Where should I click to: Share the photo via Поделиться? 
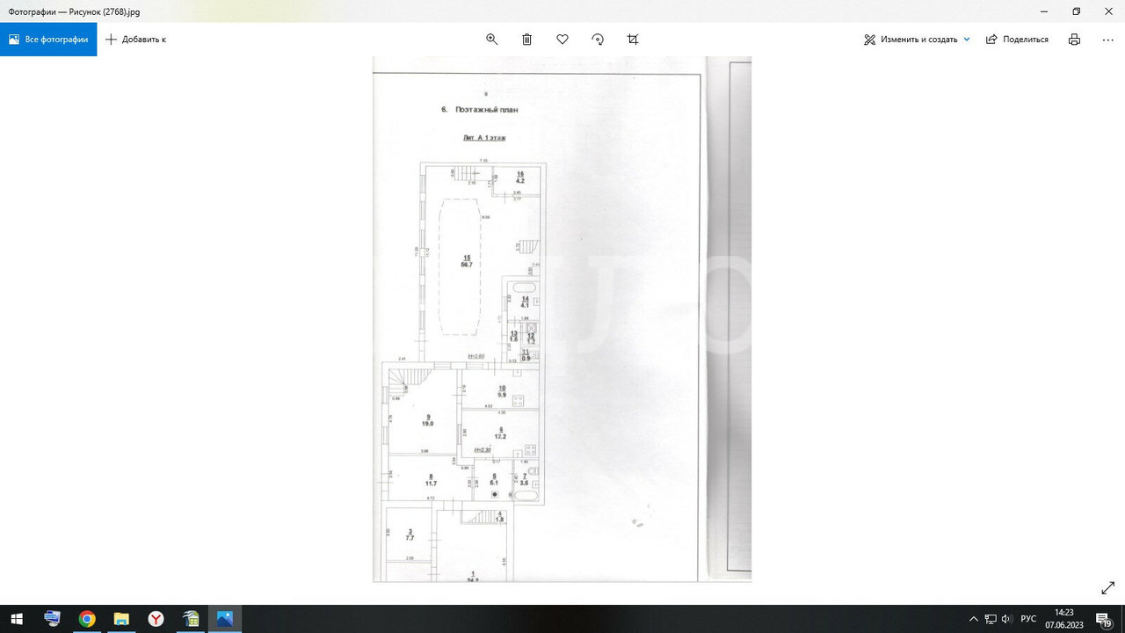[x=1017, y=40]
